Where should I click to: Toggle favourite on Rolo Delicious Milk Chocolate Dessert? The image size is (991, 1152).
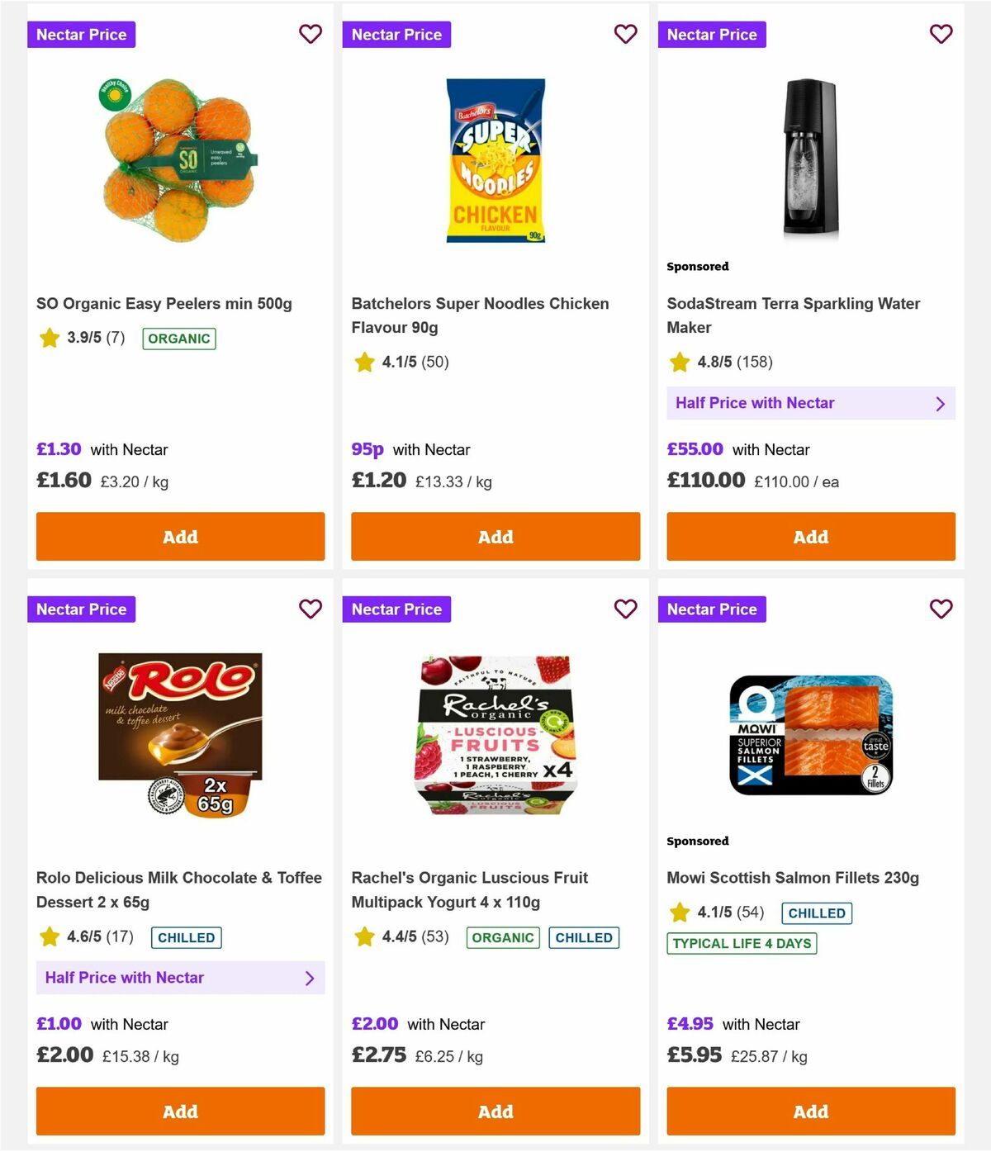pos(311,609)
